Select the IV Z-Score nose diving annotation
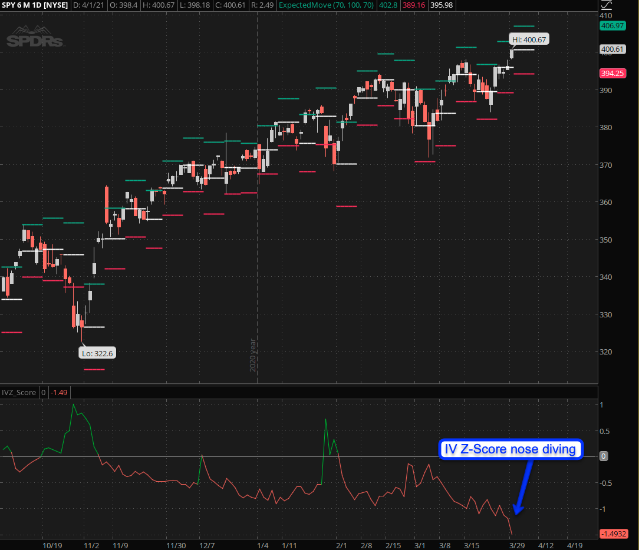The width and height of the screenshot is (639, 550). point(511,449)
